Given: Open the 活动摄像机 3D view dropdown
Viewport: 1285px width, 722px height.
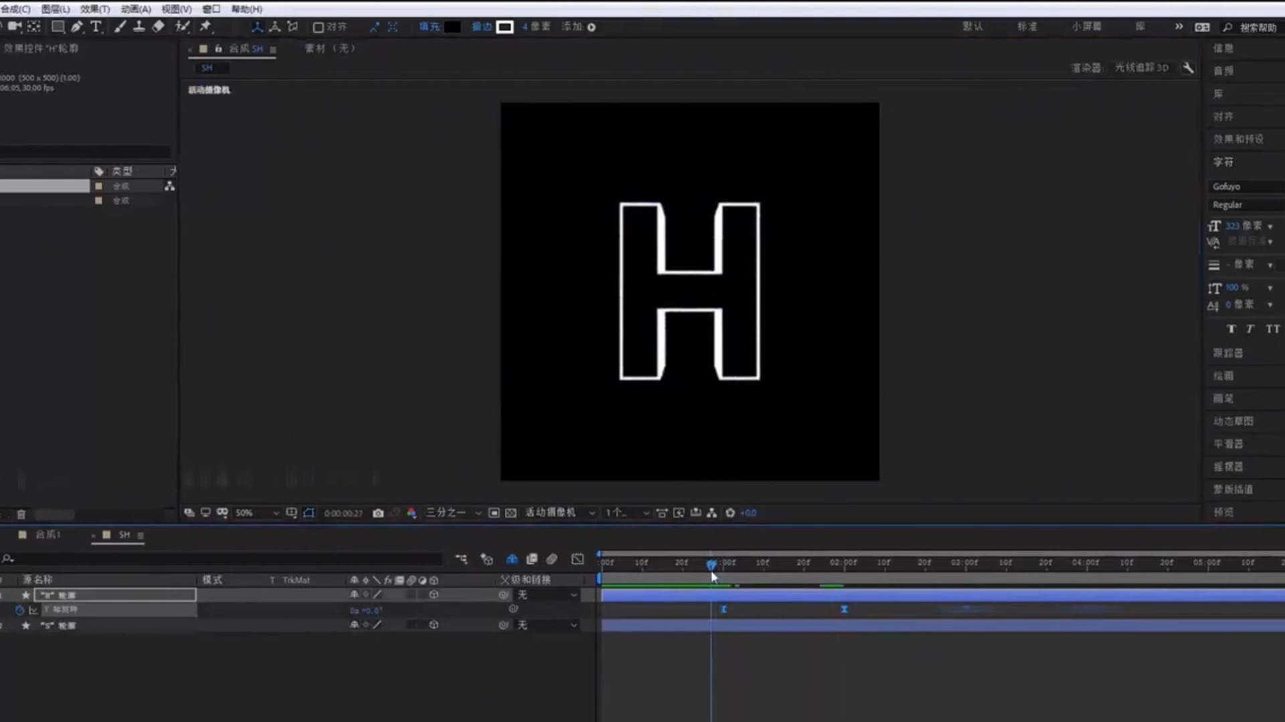Looking at the screenshot, I should tap(560, 513).
